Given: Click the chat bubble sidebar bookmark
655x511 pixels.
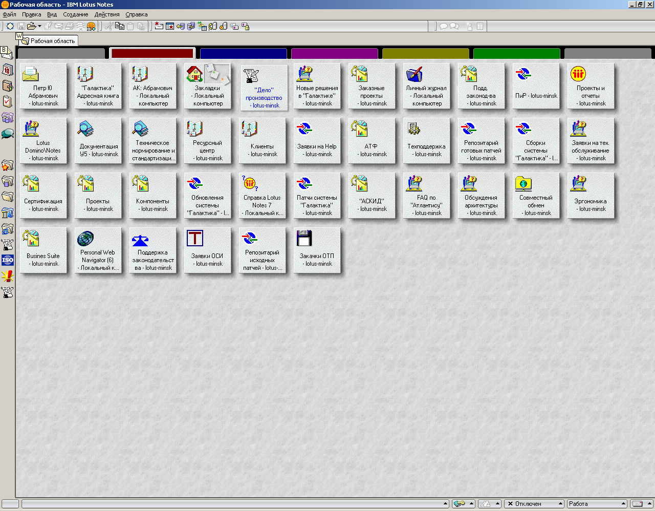Looking at the screenshot, I should click(7, 134).
